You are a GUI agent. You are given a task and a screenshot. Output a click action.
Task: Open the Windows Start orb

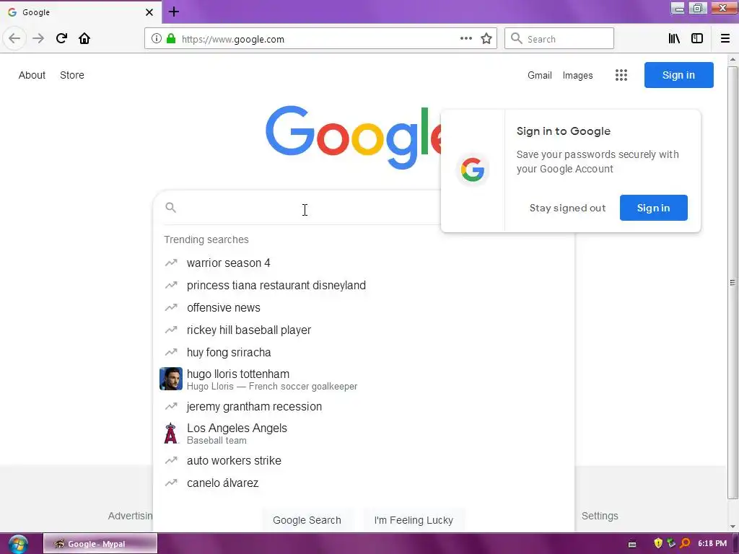pos(18,544)
